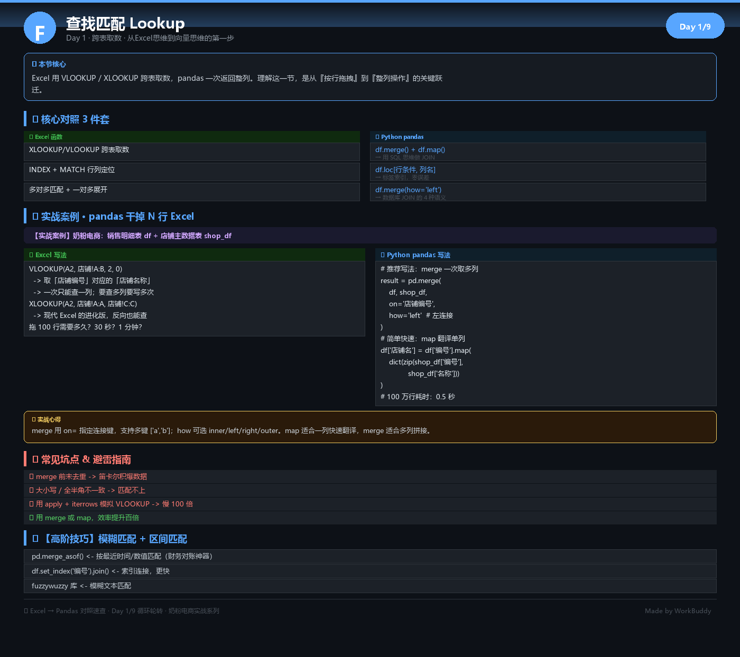Image resolution: width=740 pixels, height=657 pixels.
Task: Click the Excel 写法 panel header
Action: tap(195, 255)
